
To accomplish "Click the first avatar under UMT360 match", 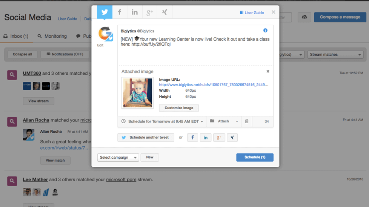I will [x=27, y=86].
